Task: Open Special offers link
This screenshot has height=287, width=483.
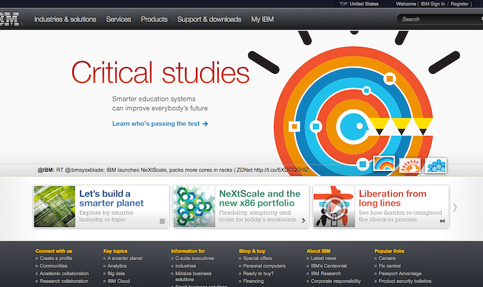Action: [257, 258]
